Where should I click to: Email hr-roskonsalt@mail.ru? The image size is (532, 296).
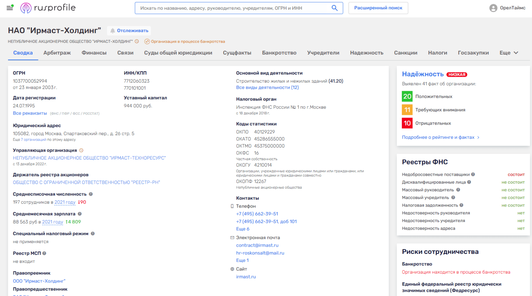click(x=260, y=253)
